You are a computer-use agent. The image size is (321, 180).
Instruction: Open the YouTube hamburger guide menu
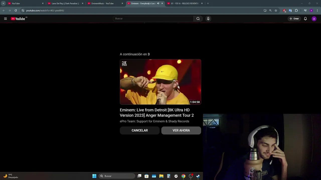tap(5, 18)
